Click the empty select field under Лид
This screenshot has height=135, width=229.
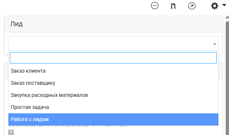(x=113, y=43)
